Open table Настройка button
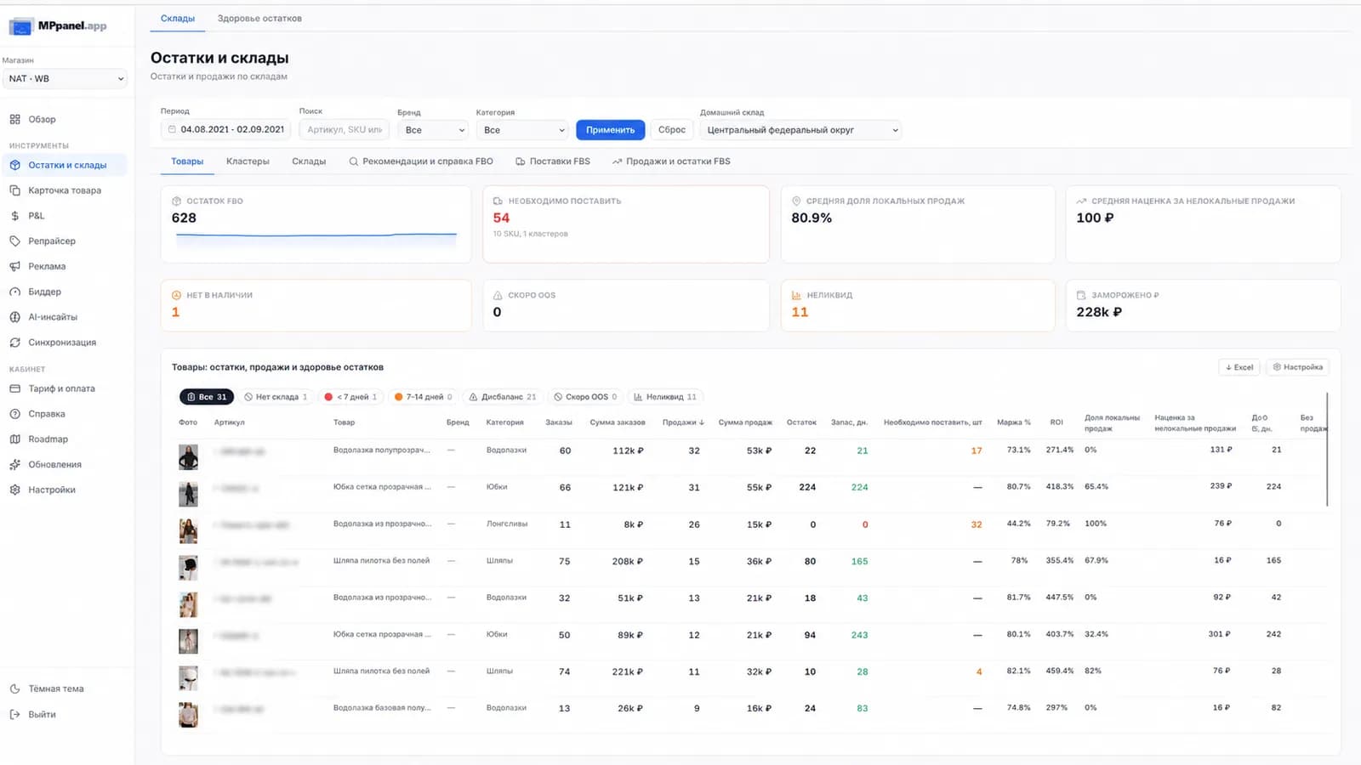 point(1298,367)
